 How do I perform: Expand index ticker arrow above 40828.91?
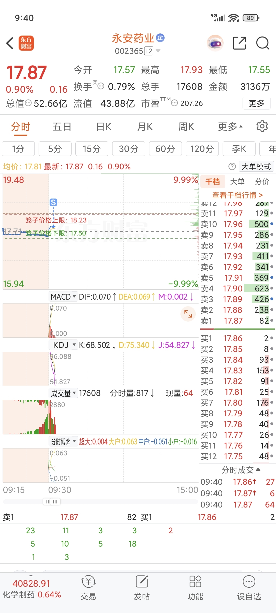click(x=31, y=575)
